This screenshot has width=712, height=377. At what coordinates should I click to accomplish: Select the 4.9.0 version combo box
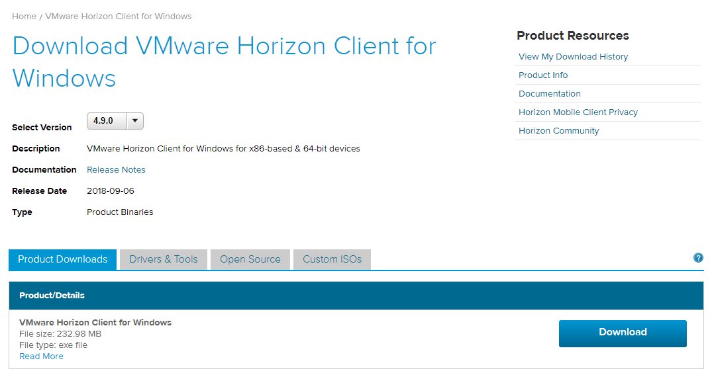115,120
